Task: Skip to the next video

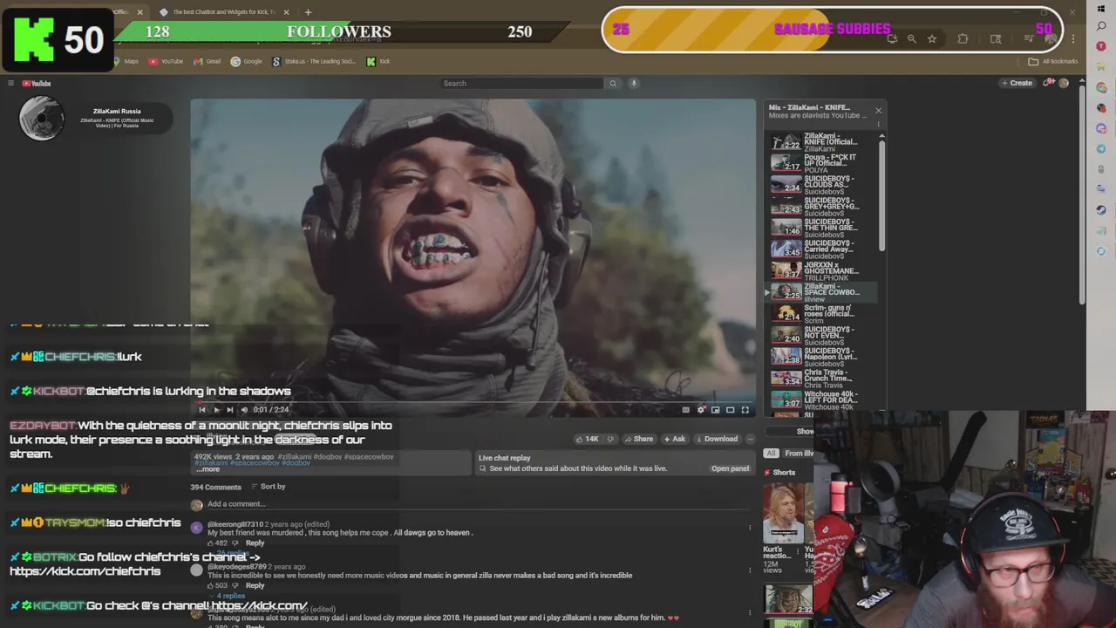Action: tap(229, 410)
